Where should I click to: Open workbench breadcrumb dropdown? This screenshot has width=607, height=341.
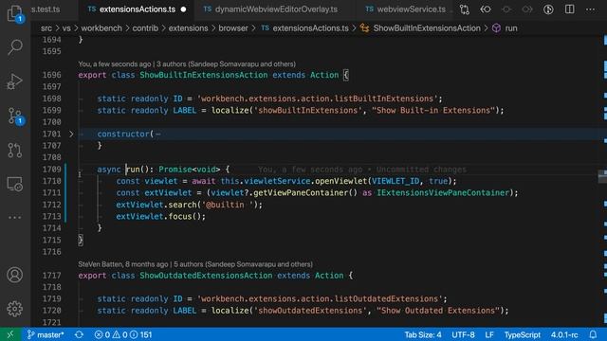[x=101, y=28]
